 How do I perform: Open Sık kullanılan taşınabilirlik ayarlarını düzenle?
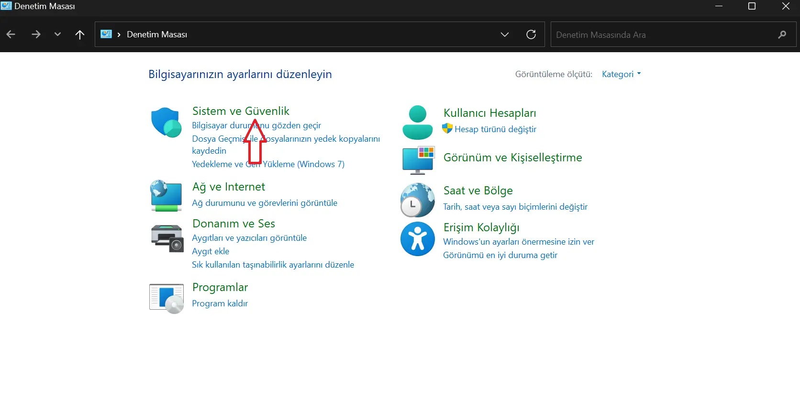pos(273,265)
